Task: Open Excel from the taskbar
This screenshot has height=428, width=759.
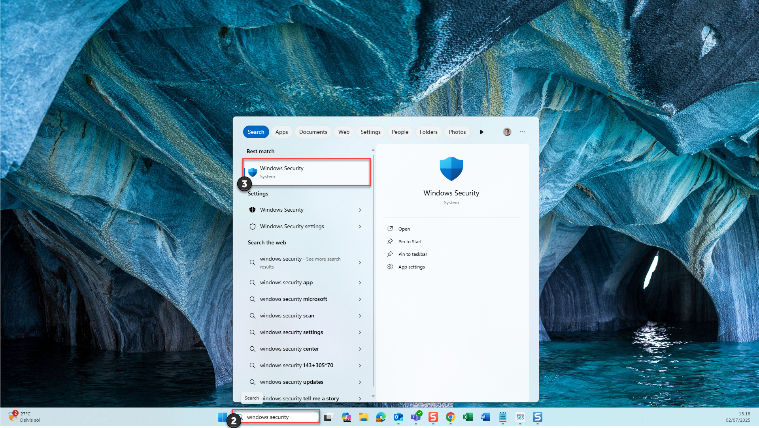Action: pyautogui.click(x=468, y=417)
